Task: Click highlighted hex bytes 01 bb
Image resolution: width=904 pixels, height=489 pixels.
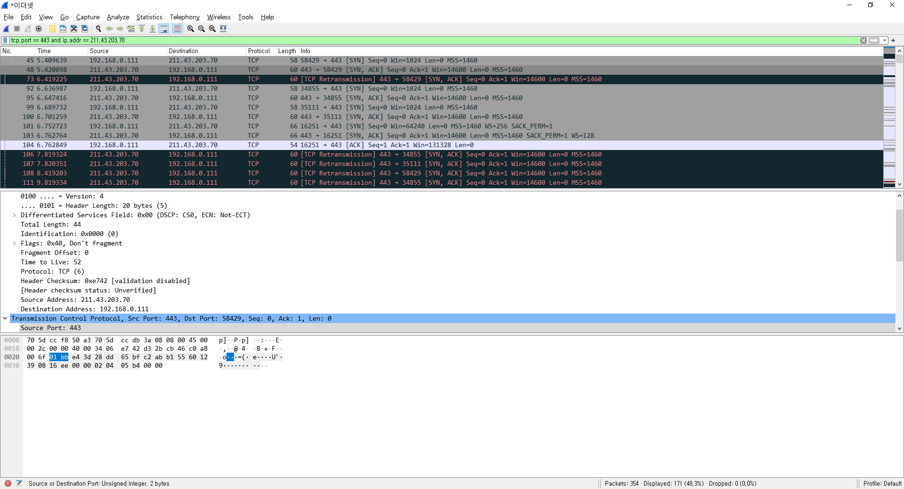Action: (x=59, y=357)
